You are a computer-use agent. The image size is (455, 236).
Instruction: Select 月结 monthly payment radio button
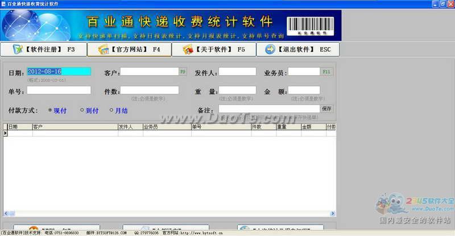tap(111, 110)
